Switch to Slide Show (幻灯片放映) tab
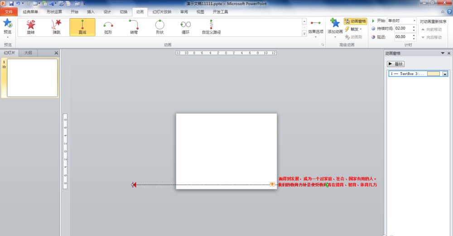The width and height of the screenshot is (453, 236). (162, 12)
